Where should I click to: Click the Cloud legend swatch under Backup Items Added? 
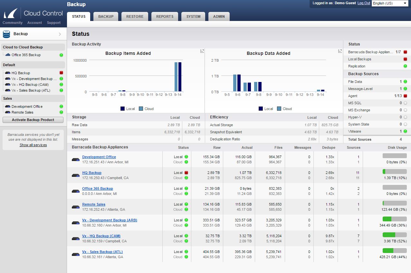point(141,109)
